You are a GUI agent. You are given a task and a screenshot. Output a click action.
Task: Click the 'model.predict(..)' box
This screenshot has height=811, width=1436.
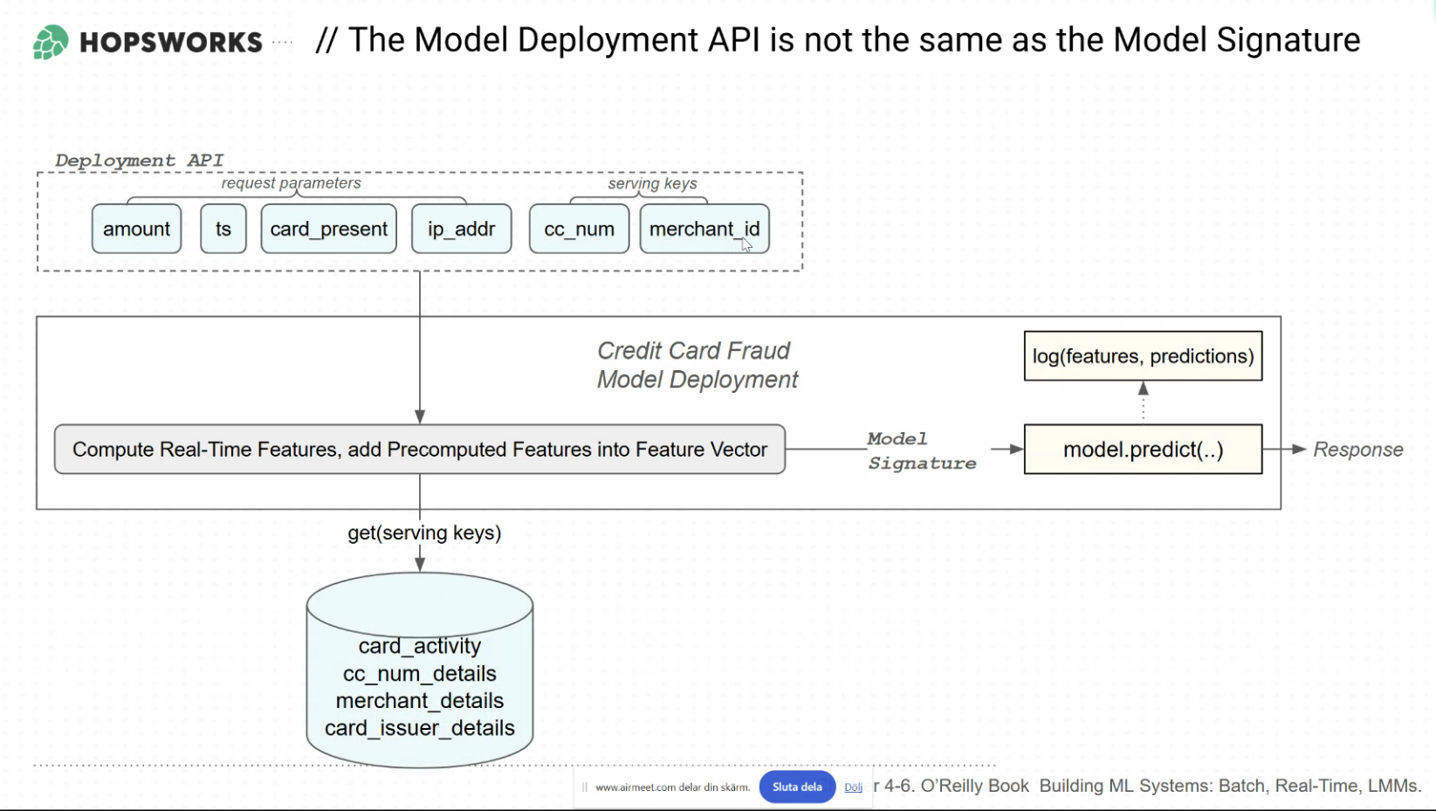coord(1142,450)
